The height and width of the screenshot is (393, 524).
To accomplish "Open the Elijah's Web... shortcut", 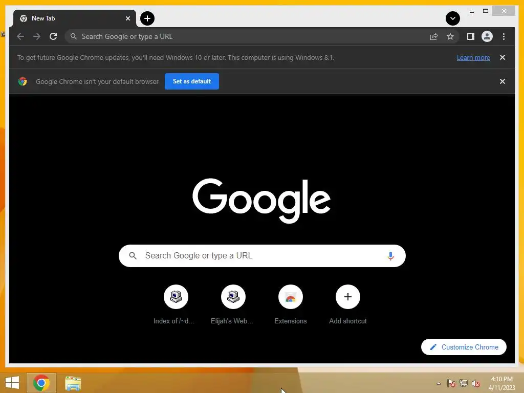I will click(x=233, y=304).
